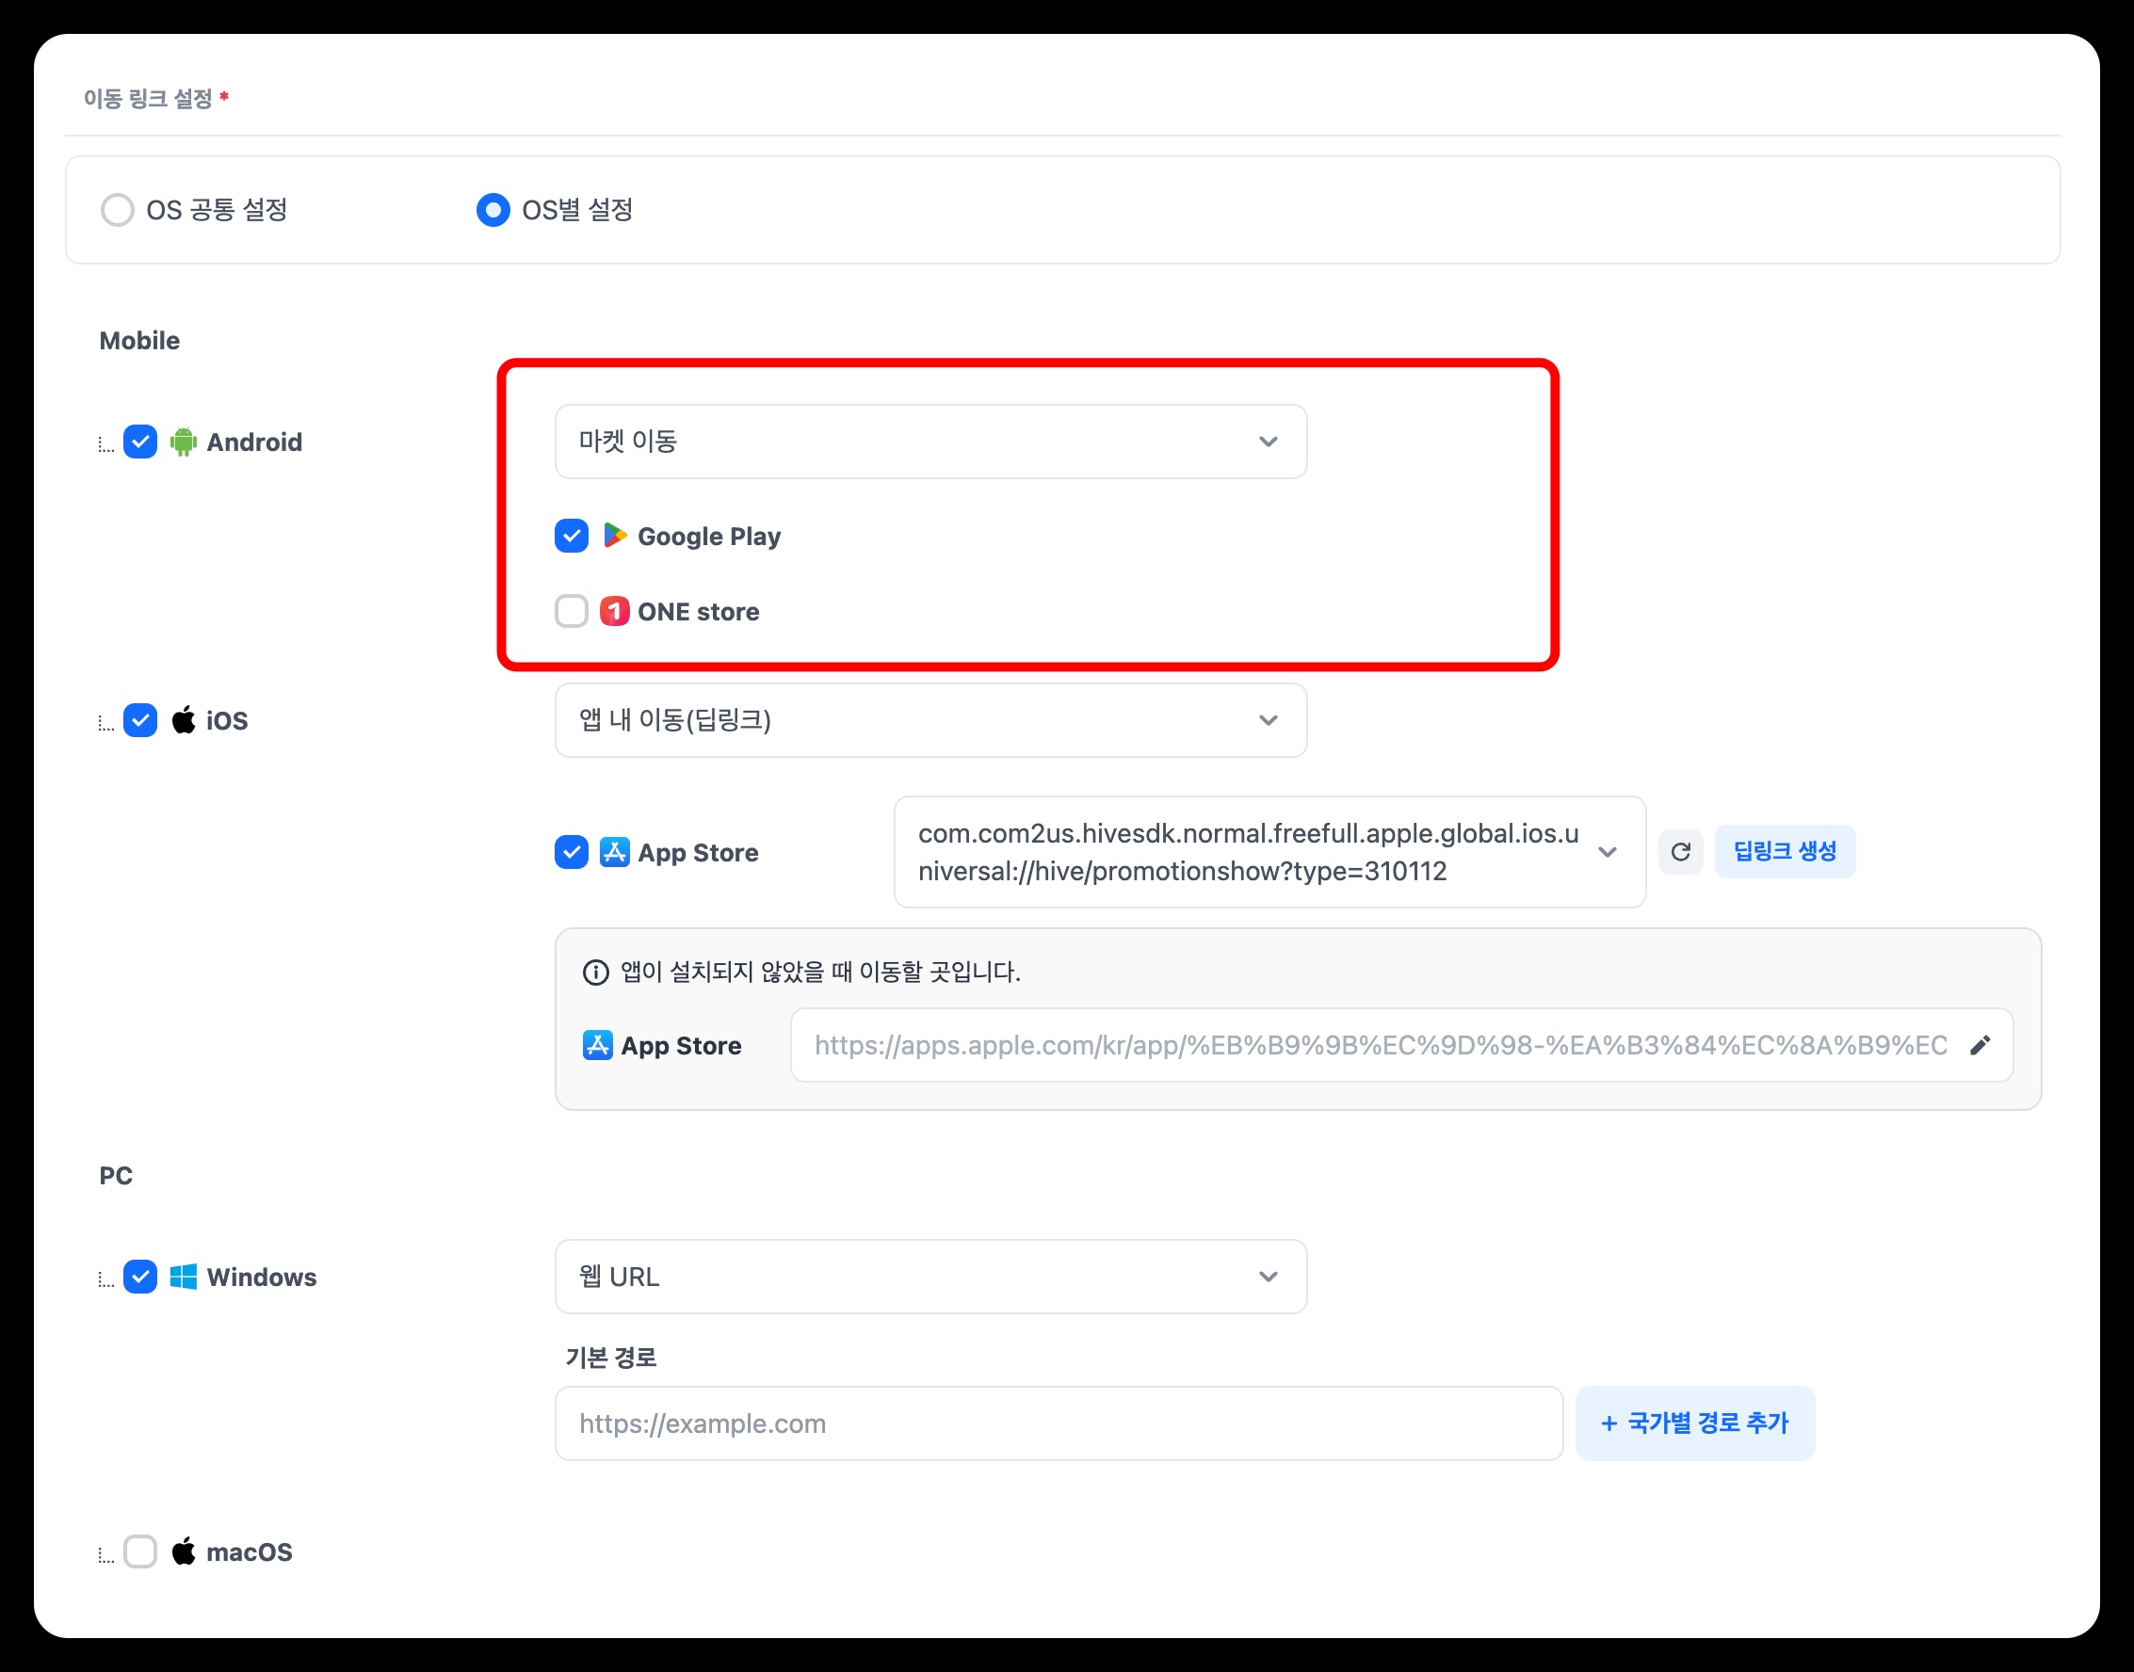The width and height of the screenshot is (2134, 1672).
Task: Click the 국가별 경로 추가 button
Action: [1694, 1423]
